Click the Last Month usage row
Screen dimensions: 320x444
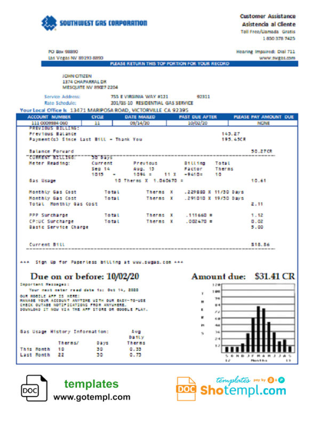[x=81, y=355]
